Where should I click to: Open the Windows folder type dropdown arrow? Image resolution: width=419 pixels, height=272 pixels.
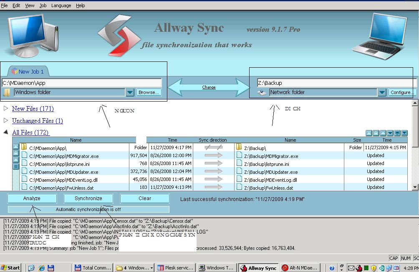[130, 92]
